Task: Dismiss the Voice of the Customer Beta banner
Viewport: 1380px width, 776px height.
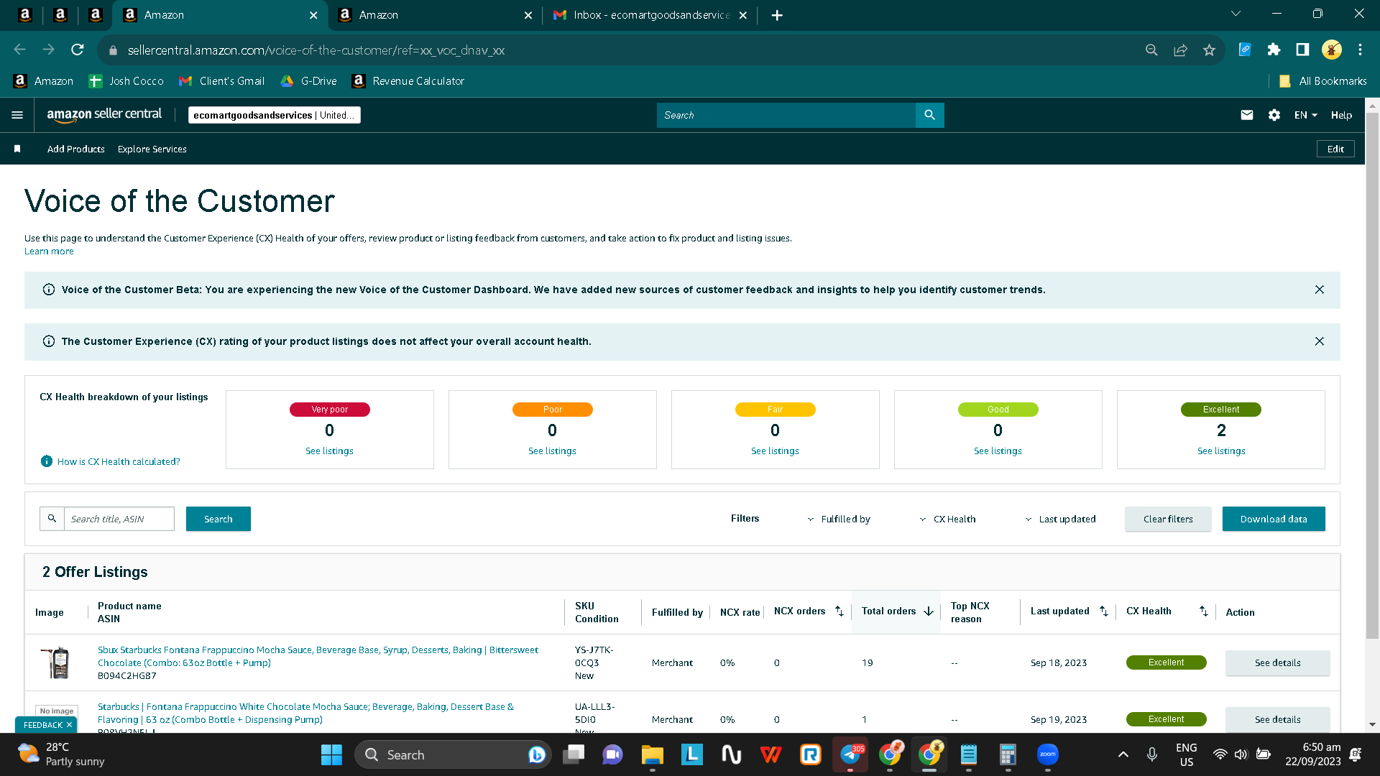Action: [1320, 290]
